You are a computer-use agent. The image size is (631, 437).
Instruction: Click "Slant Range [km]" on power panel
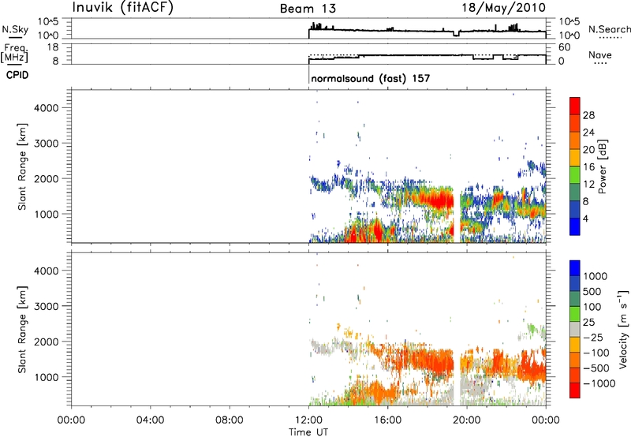tap(22, 166)
